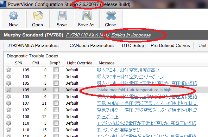Open message link for SPN 105 FMI 0
208x137 pixels.
tap(128, 70)
